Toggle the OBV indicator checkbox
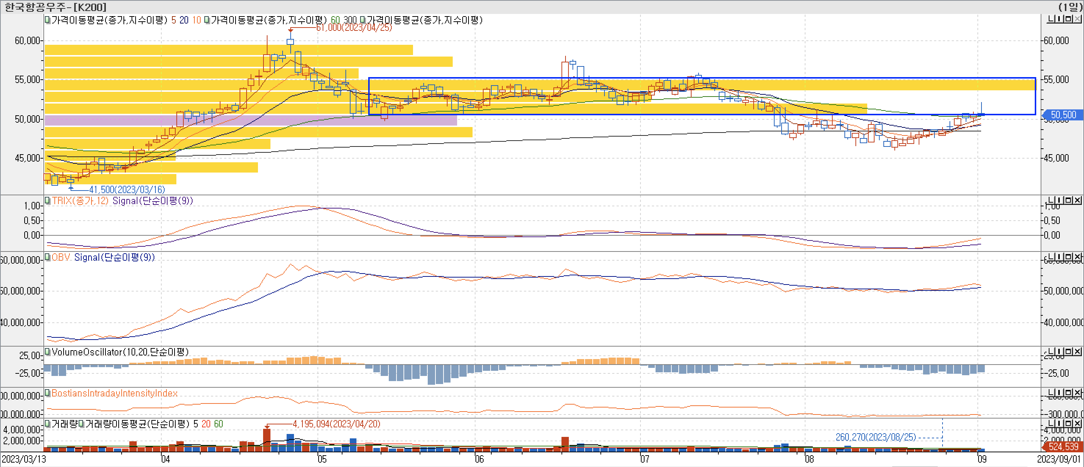Screen dimensions: 1084x467 (x=47, y=257)
